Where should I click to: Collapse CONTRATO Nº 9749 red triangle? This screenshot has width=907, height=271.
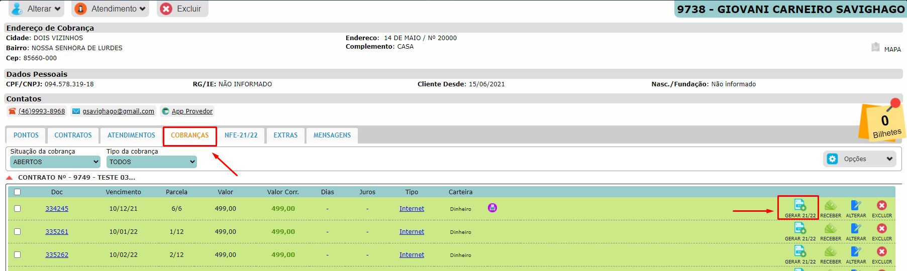click(x=9, y=178)
